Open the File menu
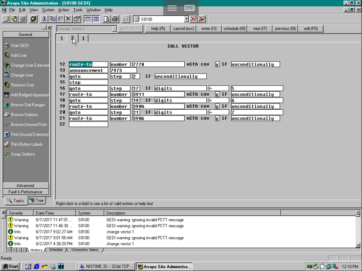The image size is (362, 271). (12, 10)
